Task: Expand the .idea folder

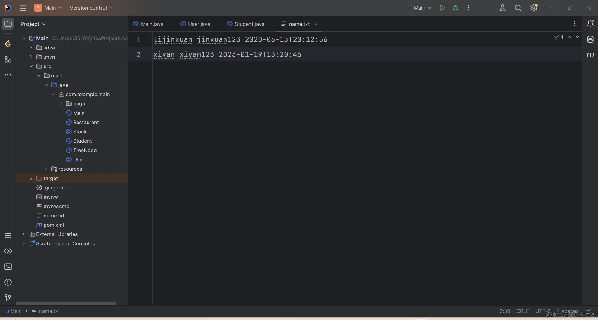Action: [31, 48]
